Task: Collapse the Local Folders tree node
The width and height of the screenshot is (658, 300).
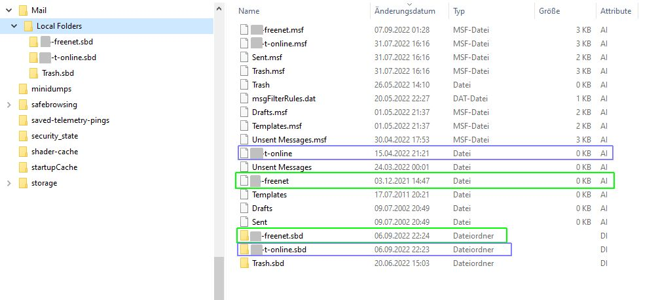Action: (x=14, y=26)
